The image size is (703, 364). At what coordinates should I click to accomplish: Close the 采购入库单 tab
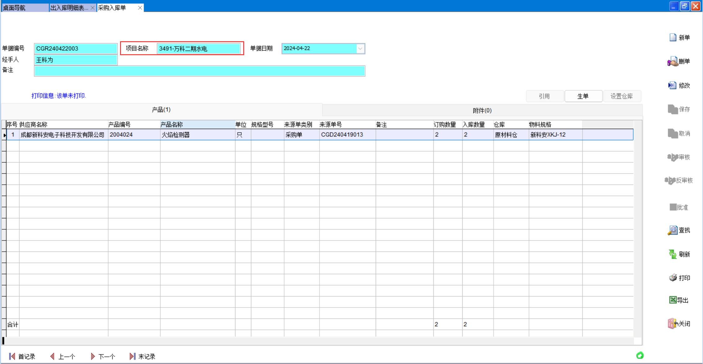pos(140,8)
